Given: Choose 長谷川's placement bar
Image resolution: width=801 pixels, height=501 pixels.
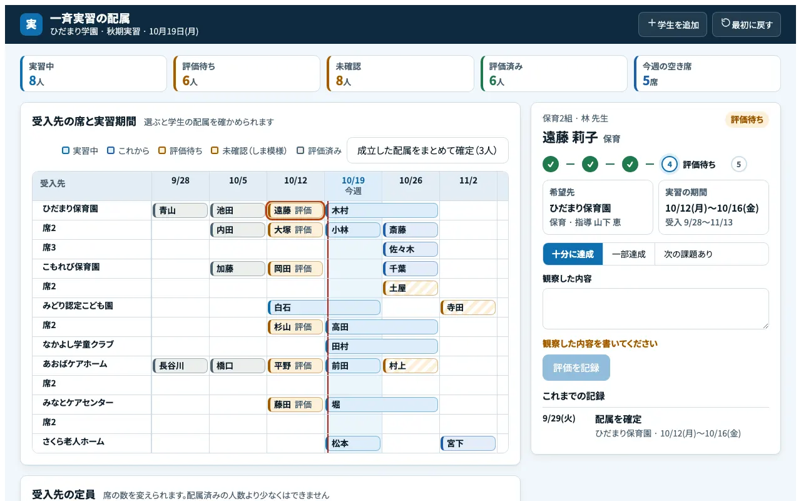Looking at the screenshot, I should coord(180,366).
